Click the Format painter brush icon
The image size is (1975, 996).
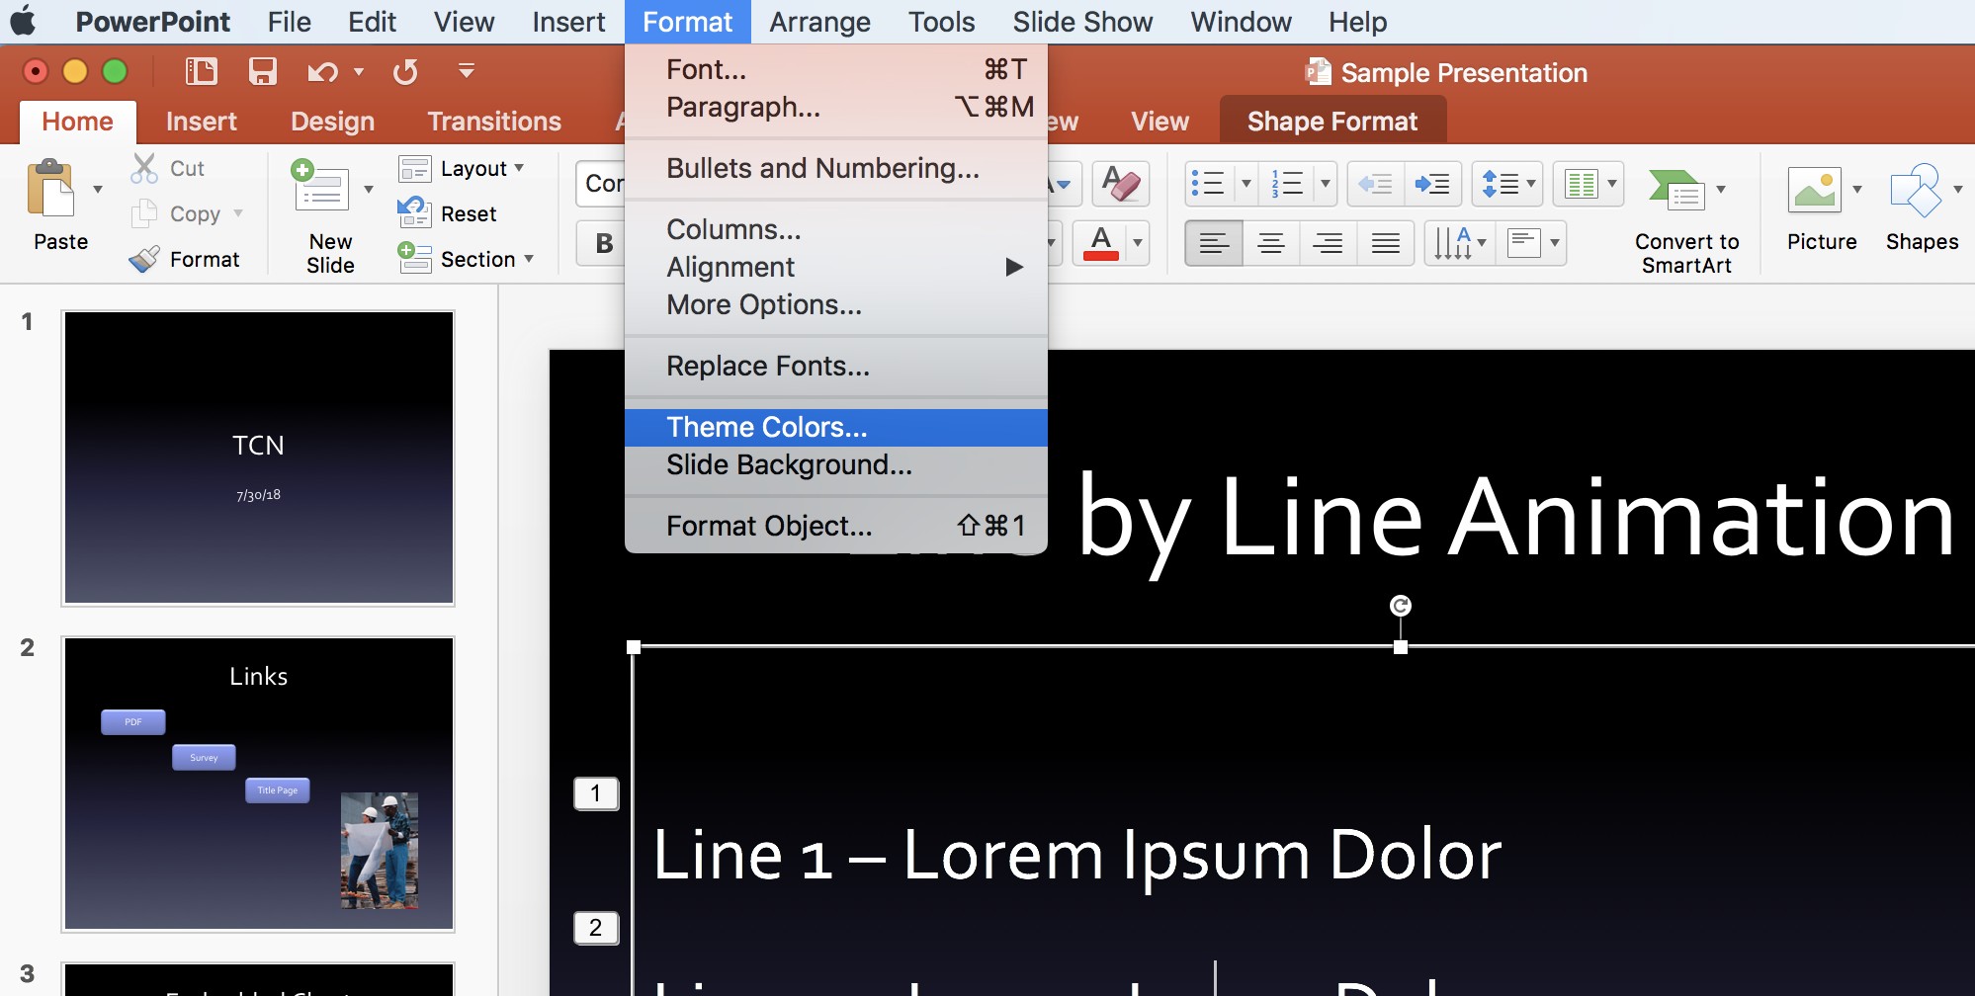pyautogui.click(x=145, y=259)
